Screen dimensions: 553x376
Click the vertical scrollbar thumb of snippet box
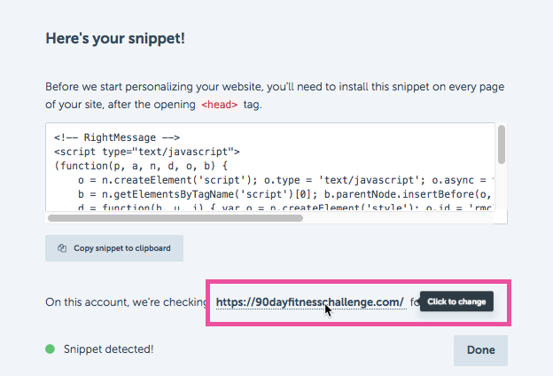(502, 145)
